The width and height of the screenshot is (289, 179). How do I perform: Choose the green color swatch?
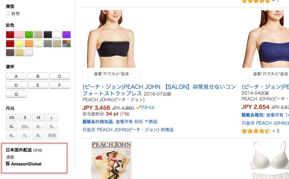pyautogui.click(x=29, y=35)
